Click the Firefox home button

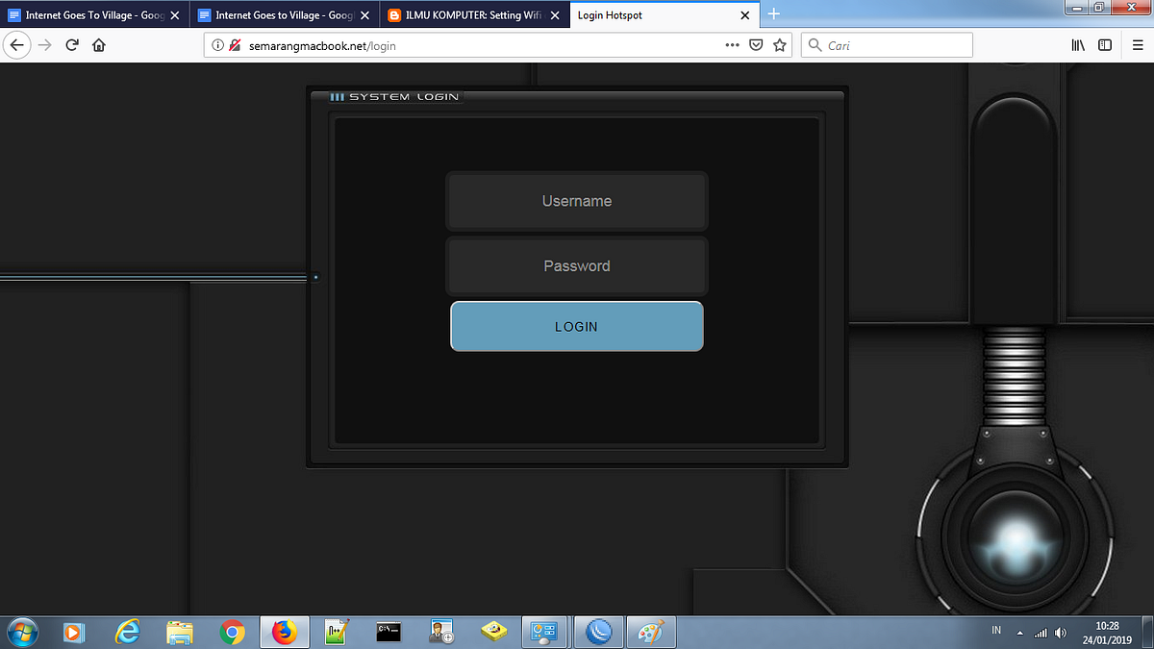click(98, 44)
